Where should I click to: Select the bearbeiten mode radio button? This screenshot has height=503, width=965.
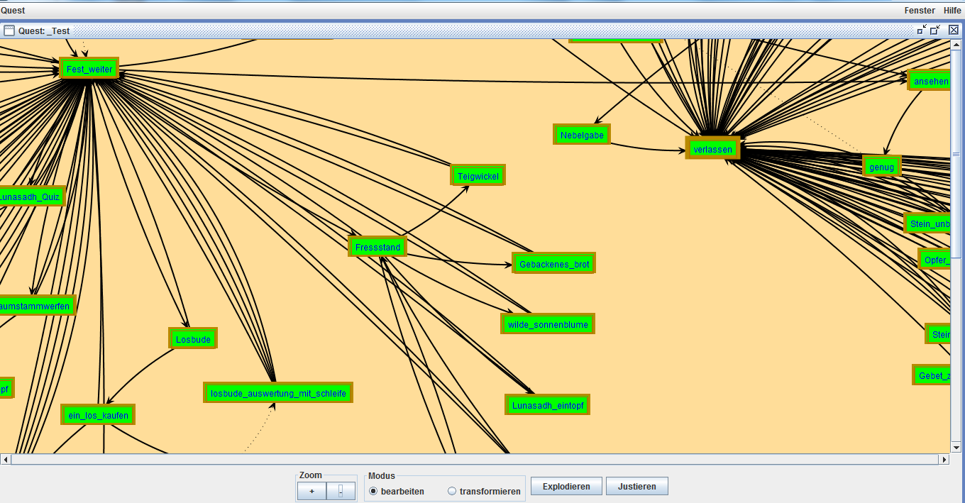tap(374, 491)
